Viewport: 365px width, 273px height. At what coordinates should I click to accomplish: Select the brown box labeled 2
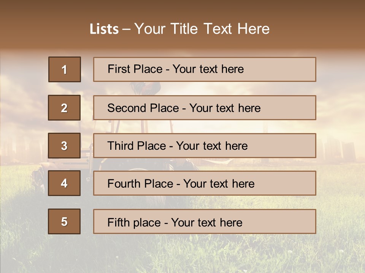pos(64,108)
